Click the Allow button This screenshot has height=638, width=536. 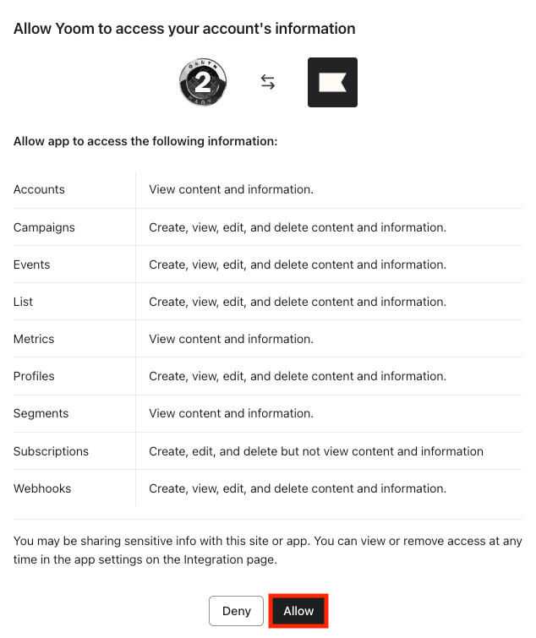pyautogui.click(x=298, y=611)
